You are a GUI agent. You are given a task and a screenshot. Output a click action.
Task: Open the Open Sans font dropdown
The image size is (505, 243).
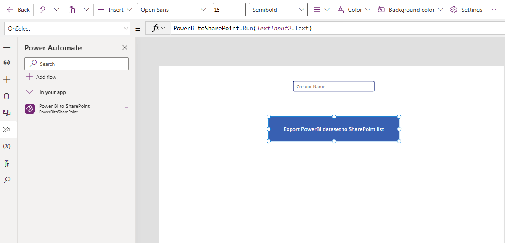tap(173, 10)
